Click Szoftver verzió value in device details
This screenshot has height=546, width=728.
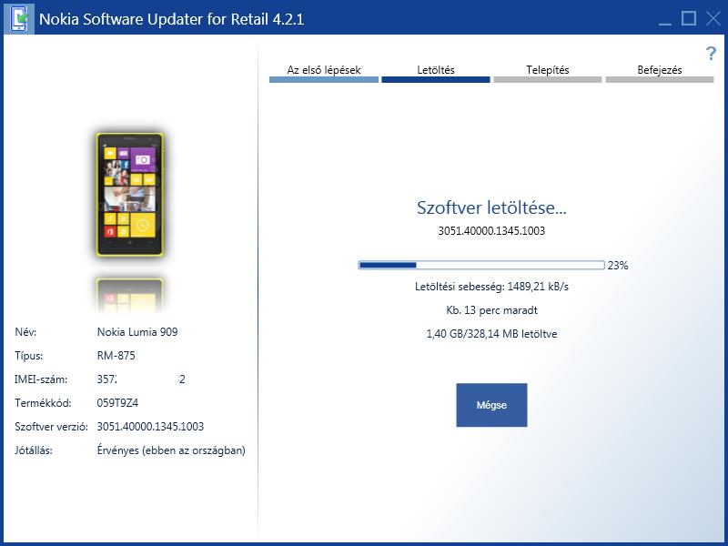(150, 427)
